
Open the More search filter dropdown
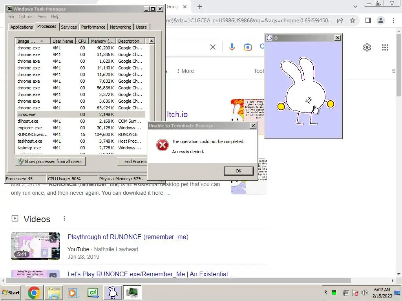point(185,71)
